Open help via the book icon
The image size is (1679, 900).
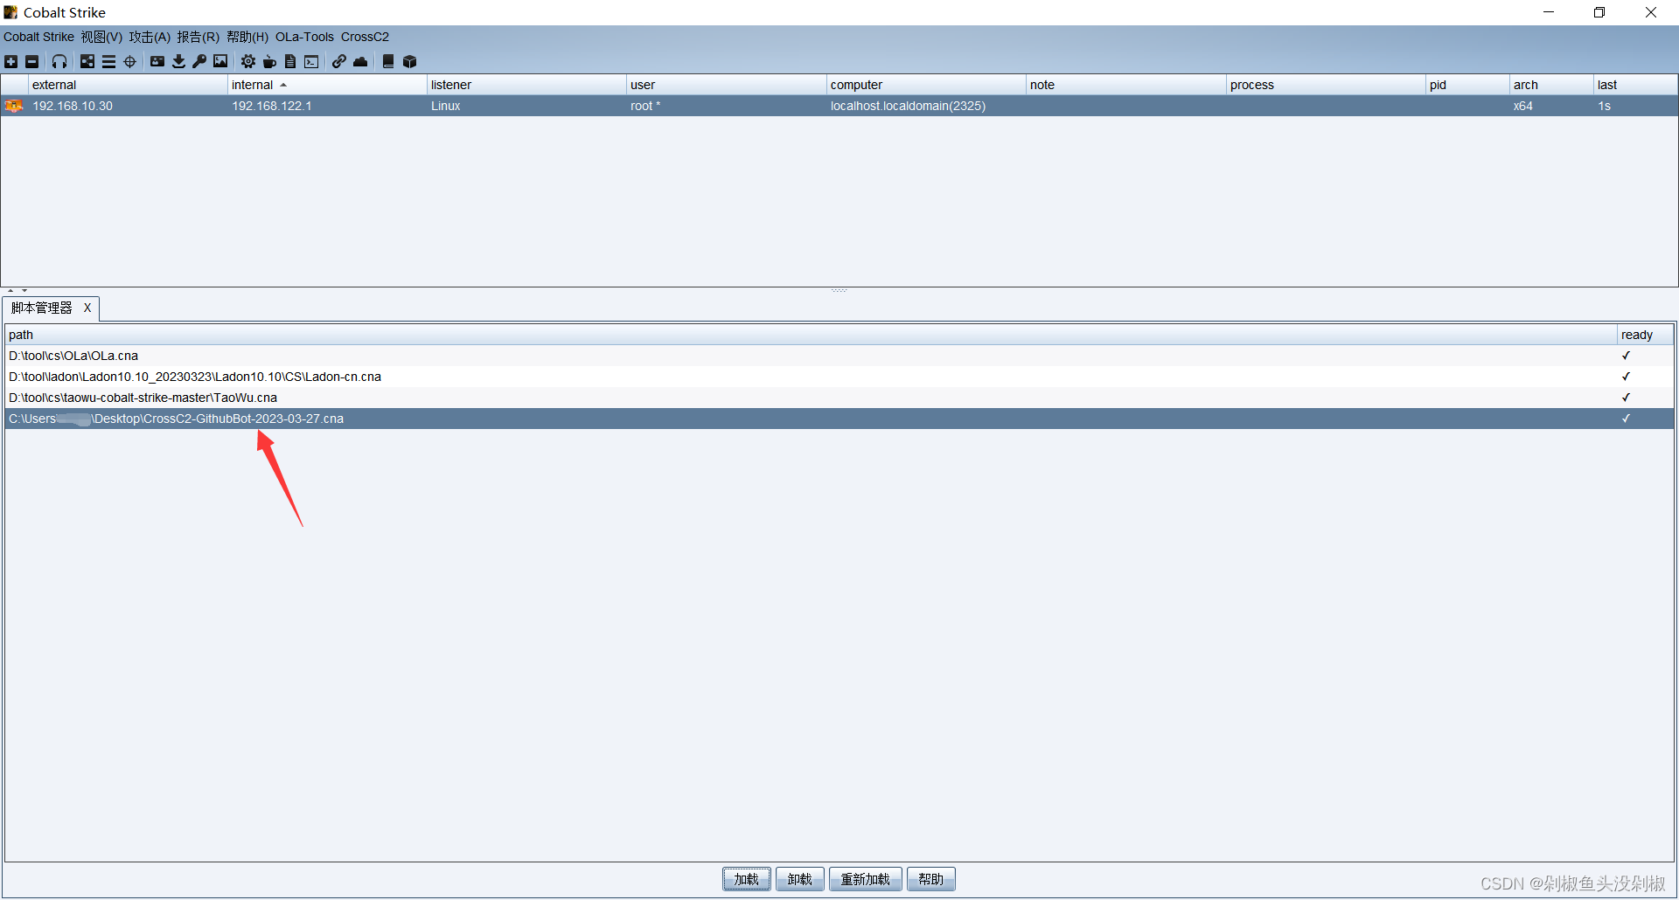[x=388, y=61]
